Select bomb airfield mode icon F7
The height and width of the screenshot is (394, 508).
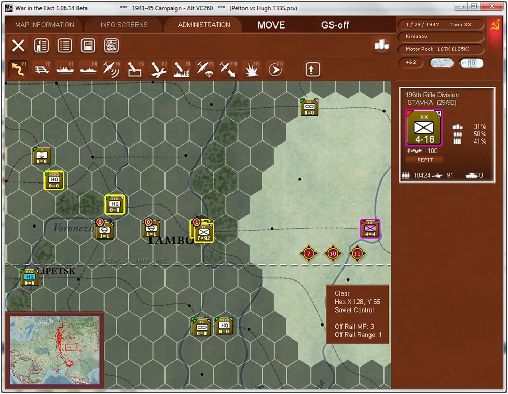click(x=158, y=69)
